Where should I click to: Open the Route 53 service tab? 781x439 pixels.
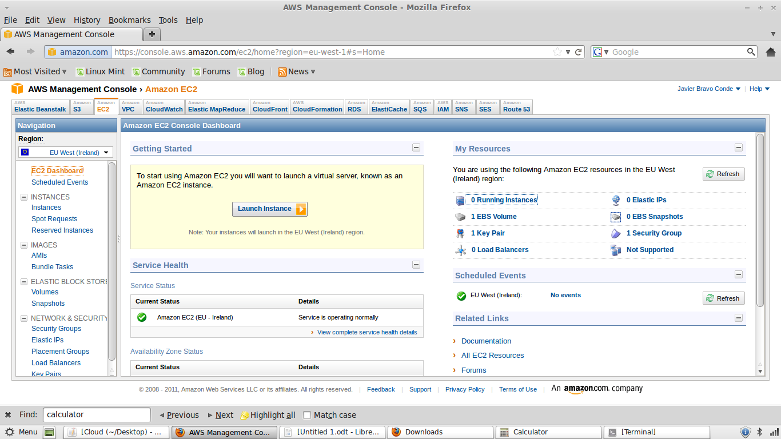[516, 107]
